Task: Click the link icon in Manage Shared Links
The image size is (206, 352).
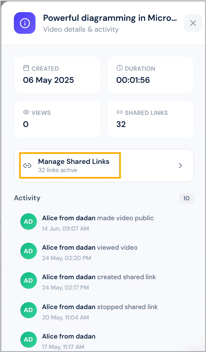Action: pyautogui.click(x=27, y=166)
